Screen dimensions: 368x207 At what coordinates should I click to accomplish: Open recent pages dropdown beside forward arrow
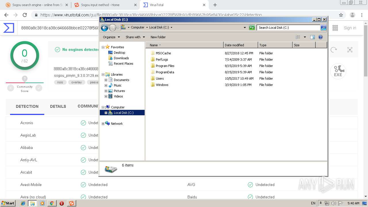[118, 28]
